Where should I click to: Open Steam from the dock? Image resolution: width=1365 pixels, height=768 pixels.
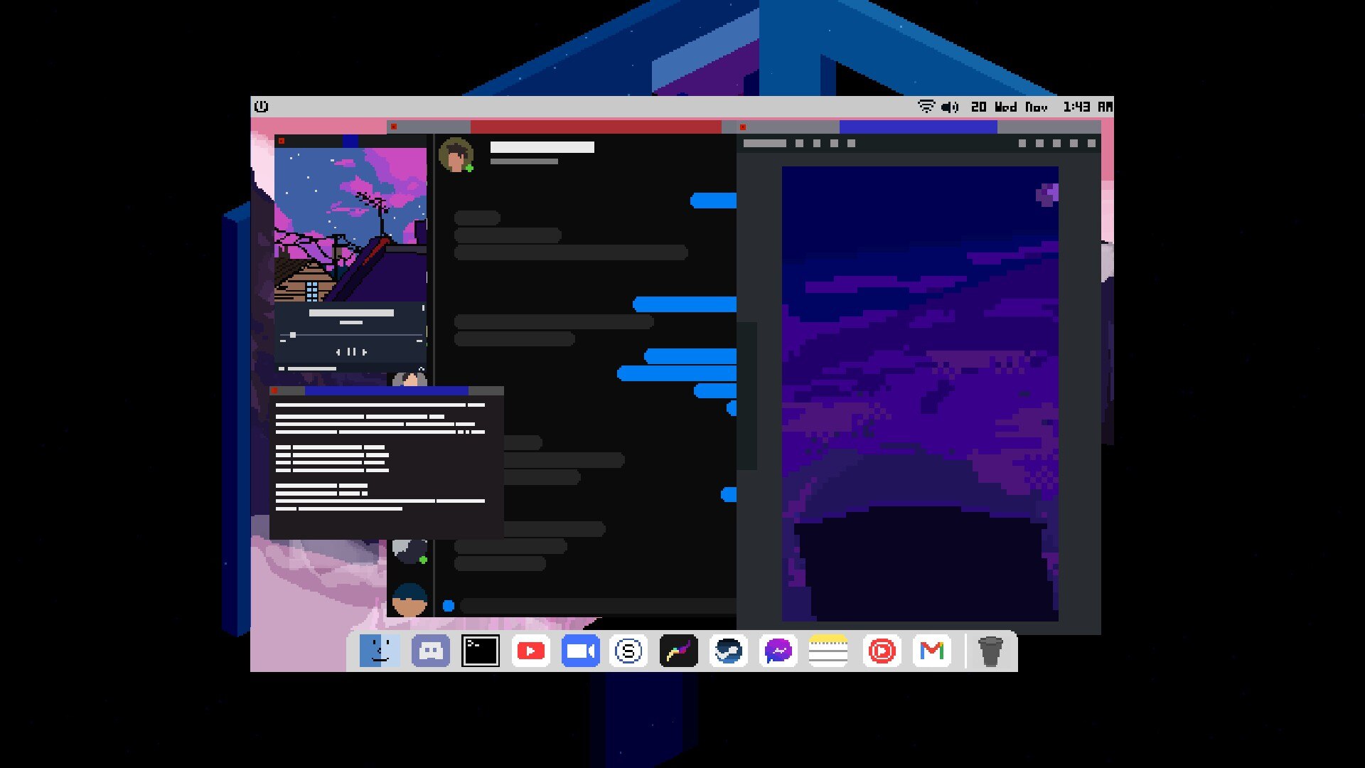[728, 651]
